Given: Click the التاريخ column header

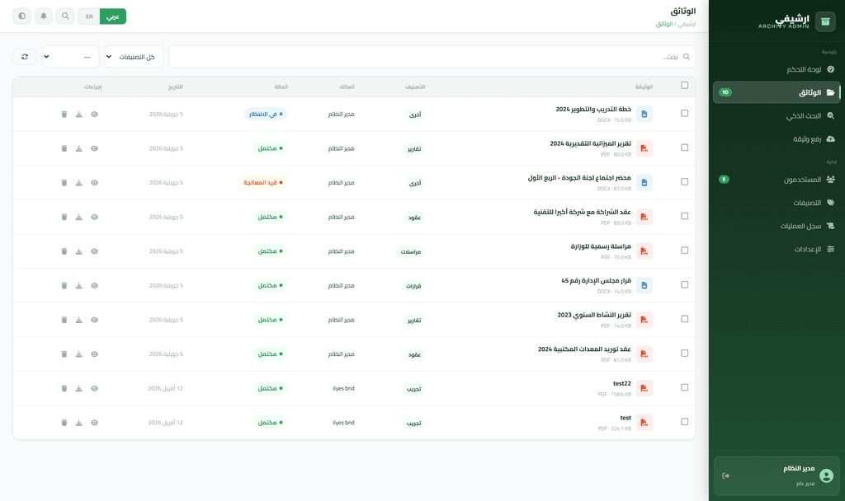Looking at the screenshot, I should tap(175, 87).
